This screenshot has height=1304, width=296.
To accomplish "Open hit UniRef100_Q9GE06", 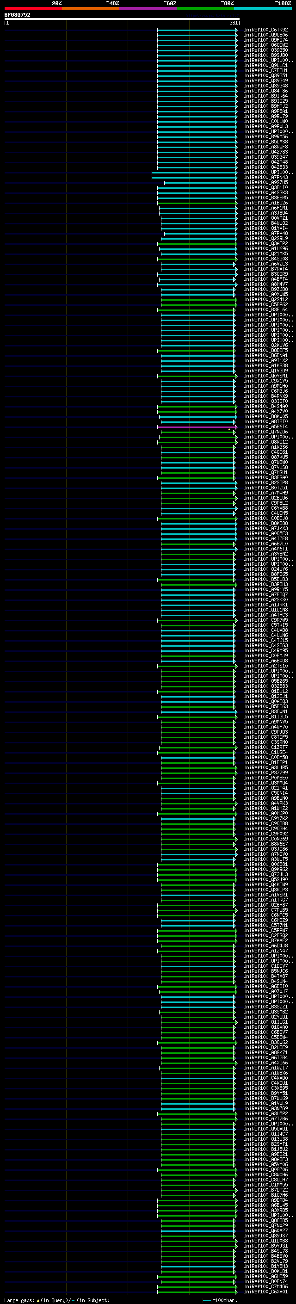I will point(265,35).
